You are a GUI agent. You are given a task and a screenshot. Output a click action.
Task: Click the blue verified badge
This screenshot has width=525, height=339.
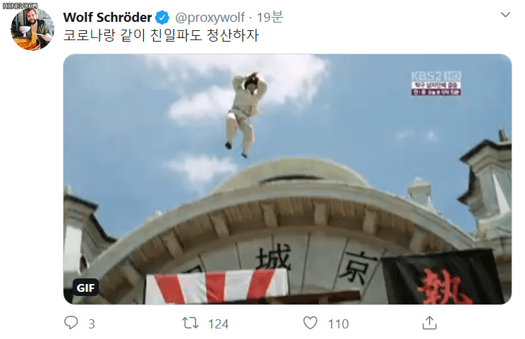163,18
